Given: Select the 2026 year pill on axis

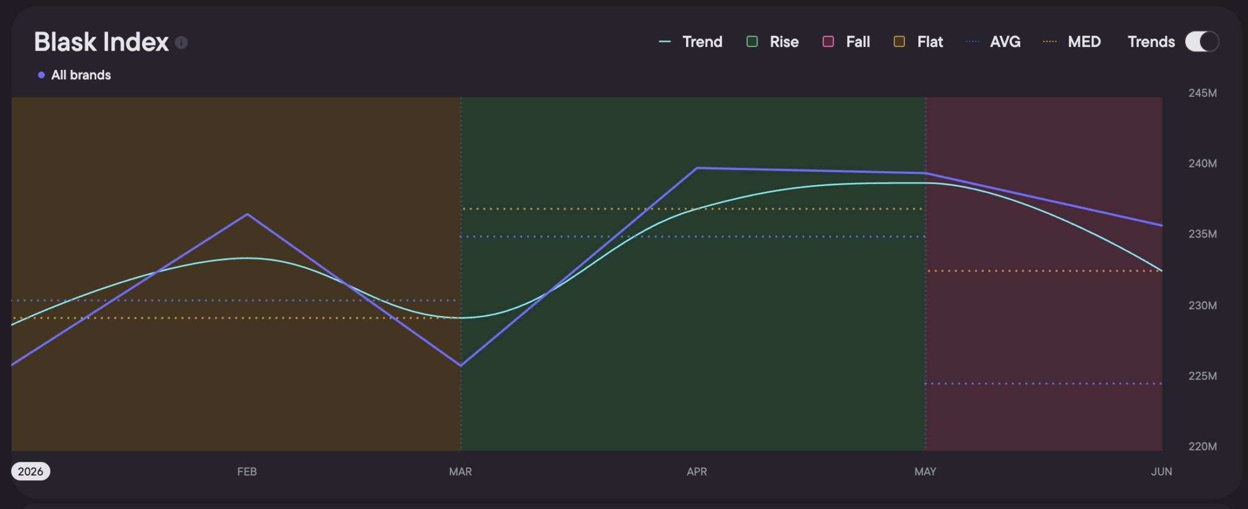Looking at the screenshot, I should [30, 471].
